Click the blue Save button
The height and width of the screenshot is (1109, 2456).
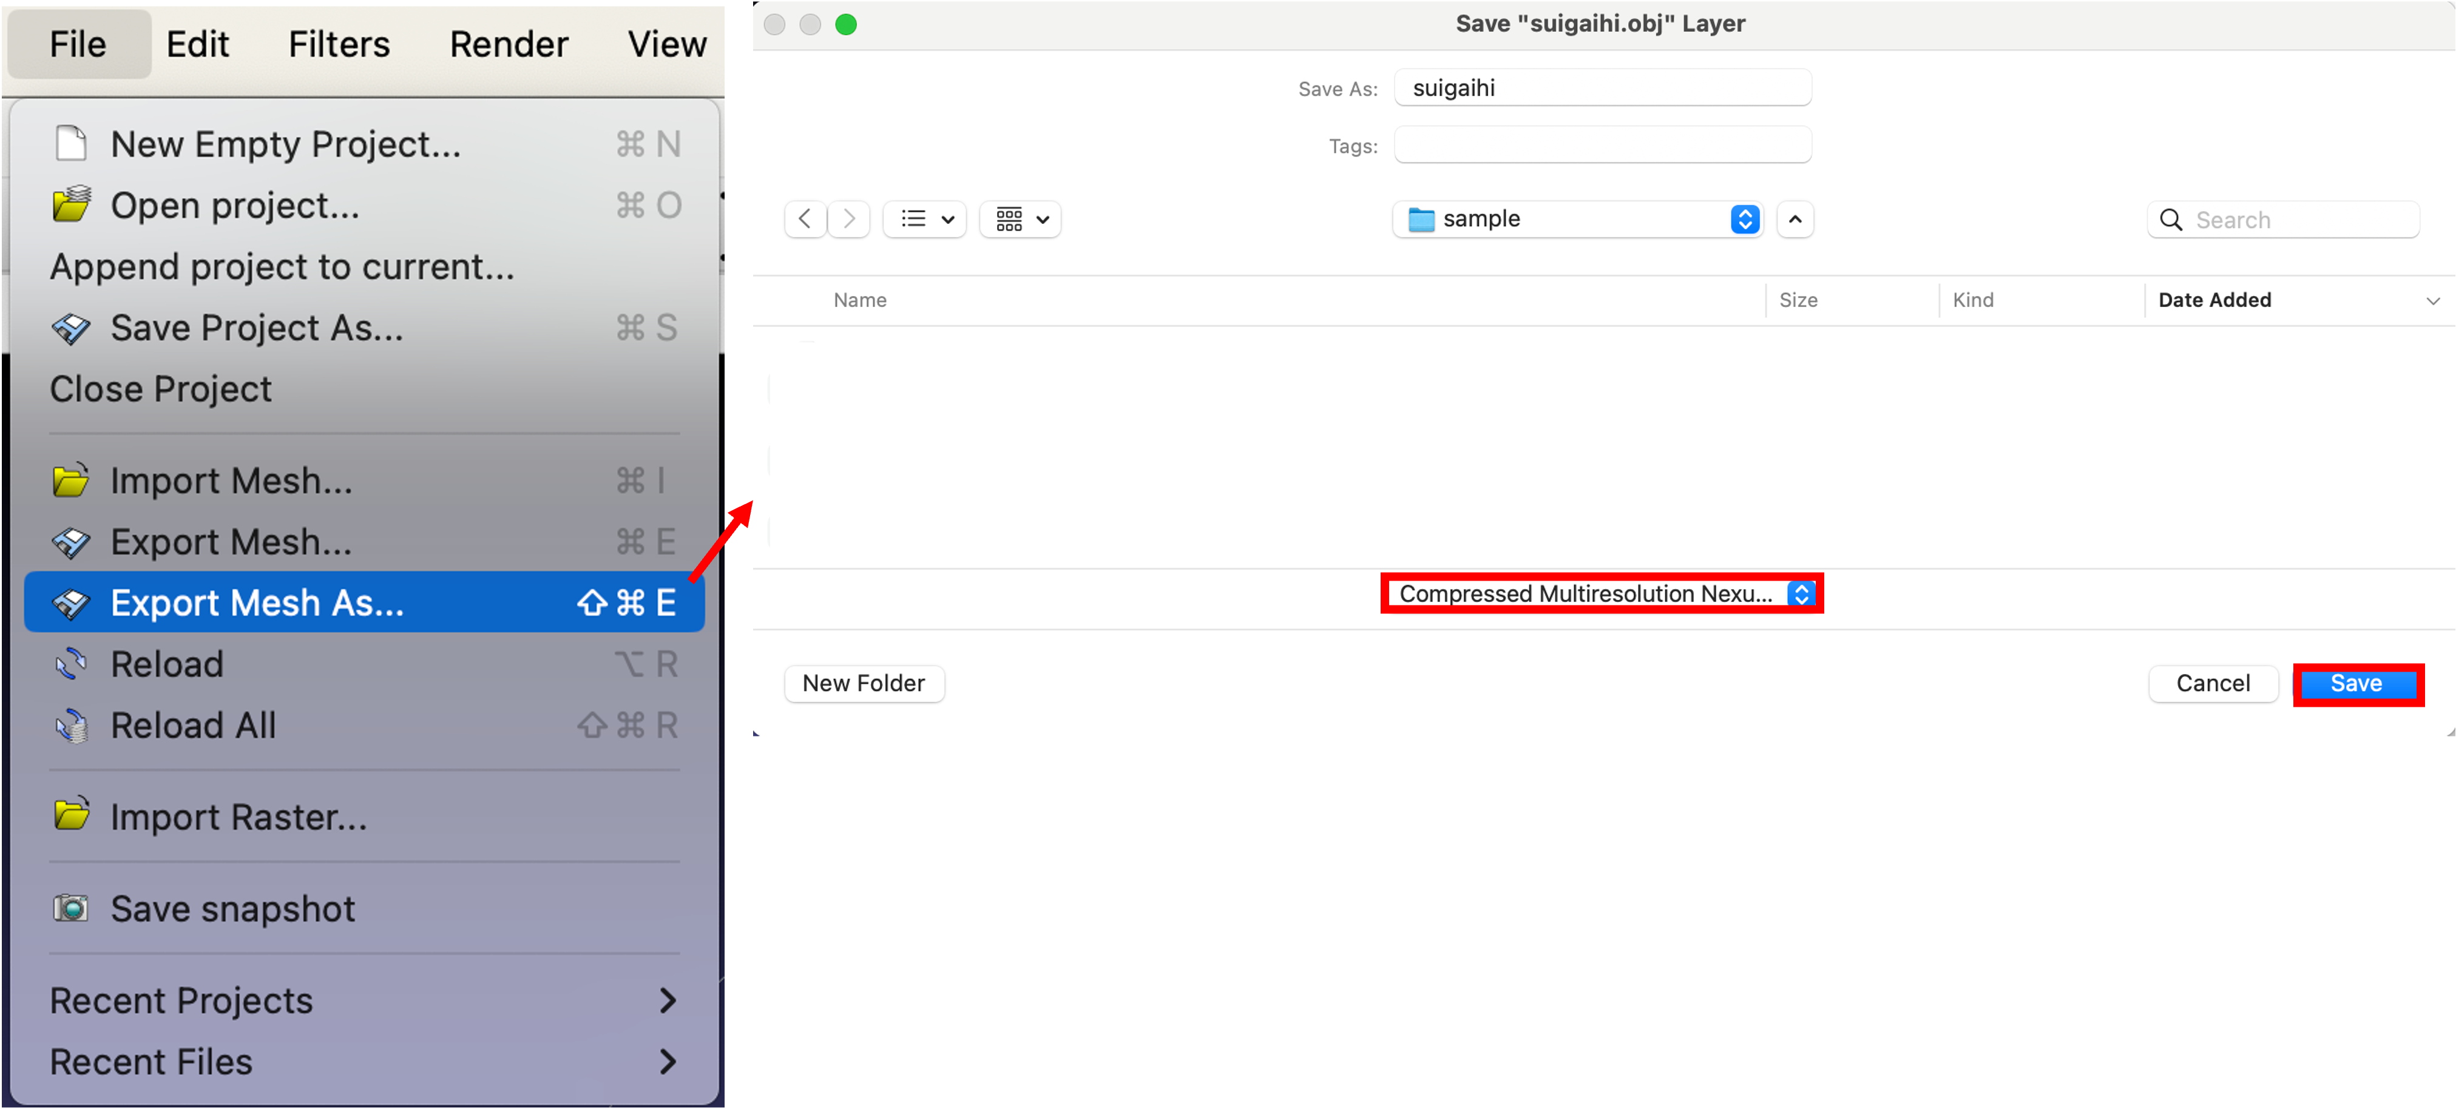[x=2357, y=684]
